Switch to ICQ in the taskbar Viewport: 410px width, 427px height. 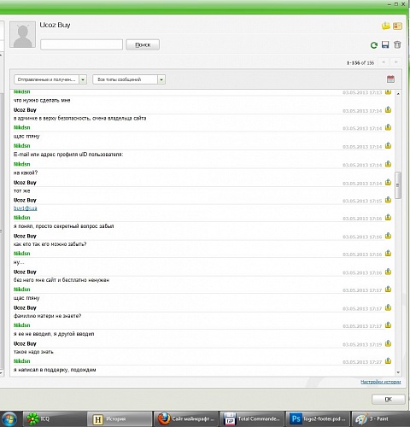point(54,418)
